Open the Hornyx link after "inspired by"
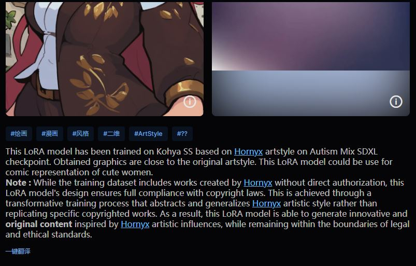This screenshot has height=266, width=416. tap(135, 224)
